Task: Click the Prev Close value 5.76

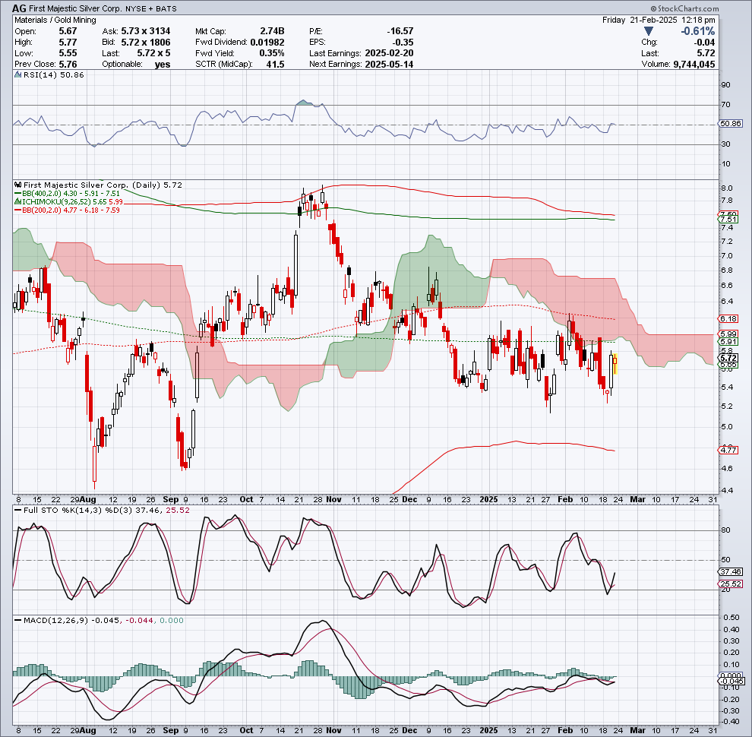Action: click(x=68, y=65)
